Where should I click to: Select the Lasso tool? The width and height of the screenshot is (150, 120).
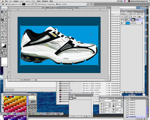point(2,17)
